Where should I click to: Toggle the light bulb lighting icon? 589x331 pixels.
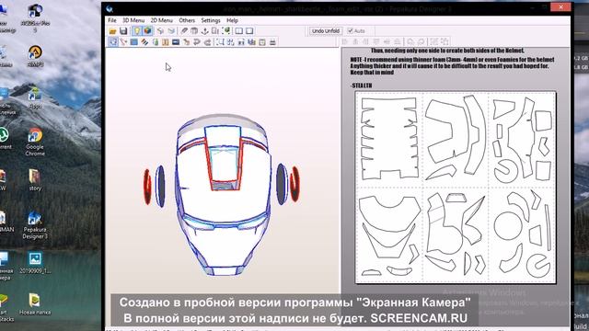[x=137, y=30]
